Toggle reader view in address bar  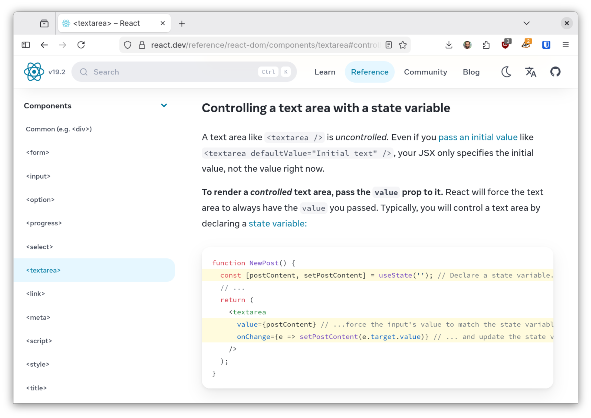pos(389,45)
